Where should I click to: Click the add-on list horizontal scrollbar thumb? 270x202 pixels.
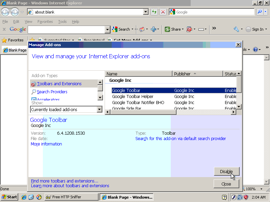[x=143, y=112]
